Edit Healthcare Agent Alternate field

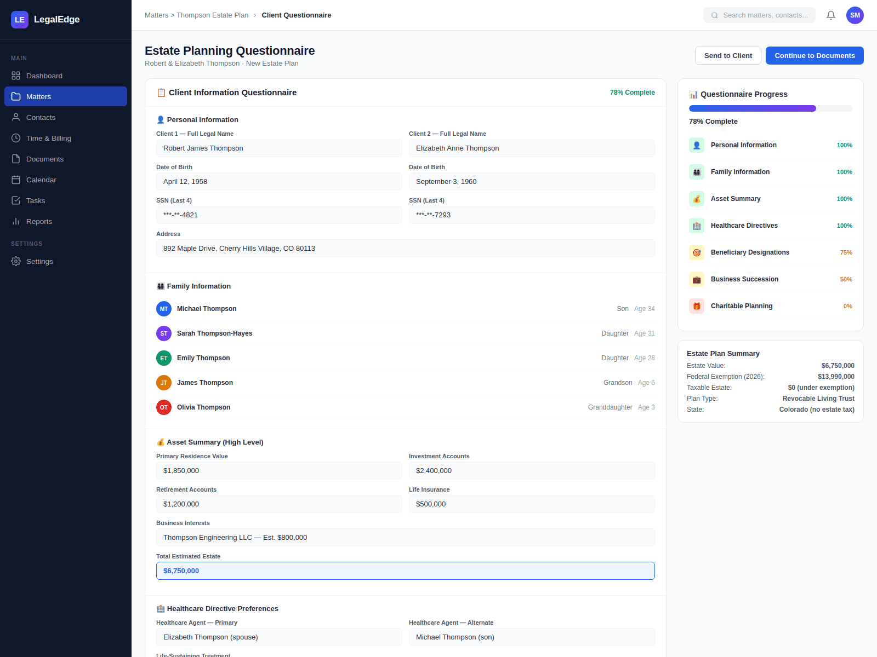tap(532, 637)
